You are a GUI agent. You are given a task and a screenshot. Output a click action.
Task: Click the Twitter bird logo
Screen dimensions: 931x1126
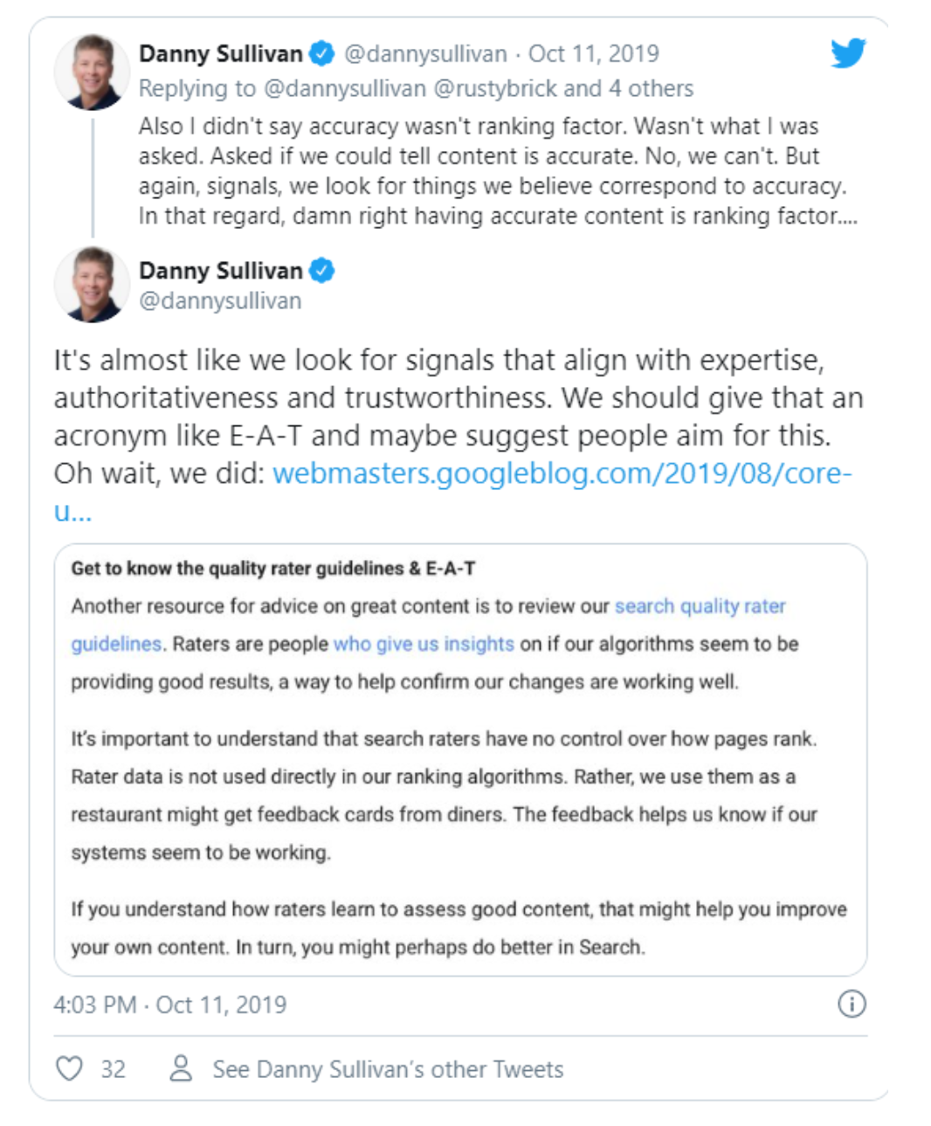click(x=847, y=53)
